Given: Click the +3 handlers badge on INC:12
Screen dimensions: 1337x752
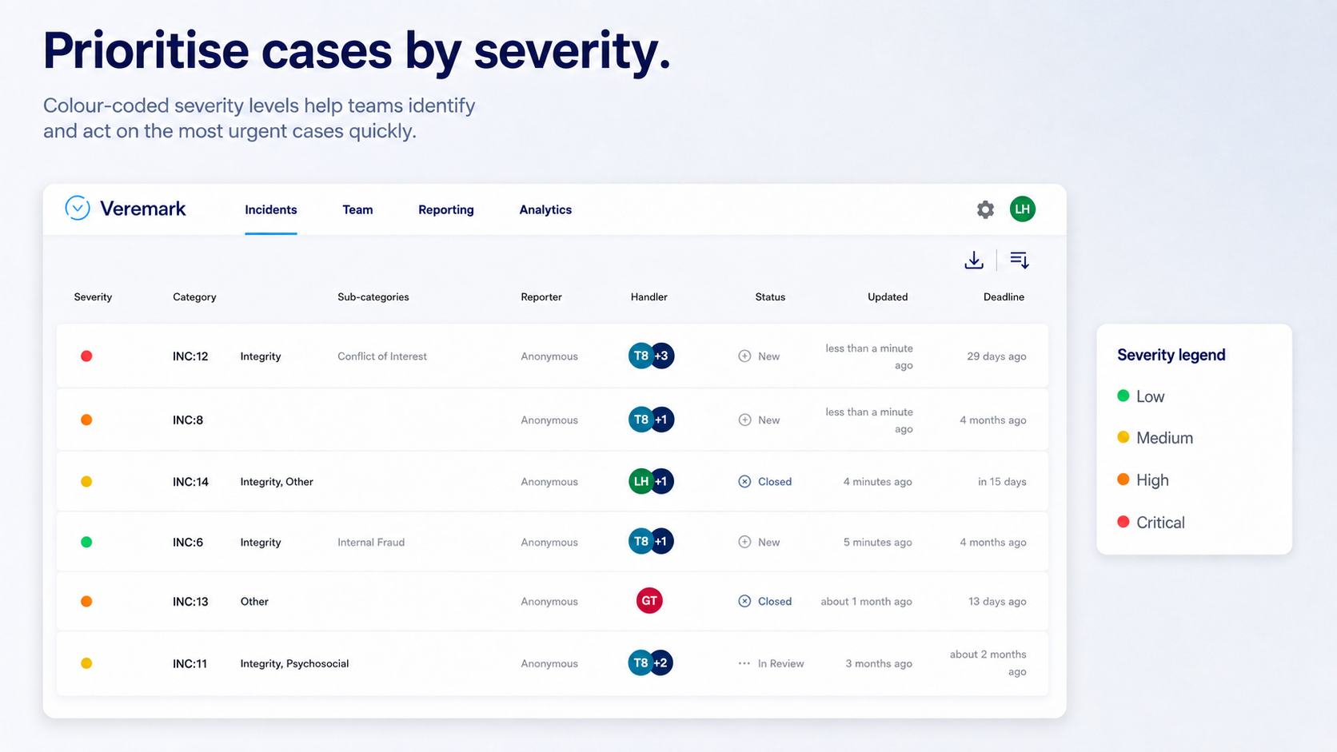Looking at the screenshot, I should click(662, 356).
